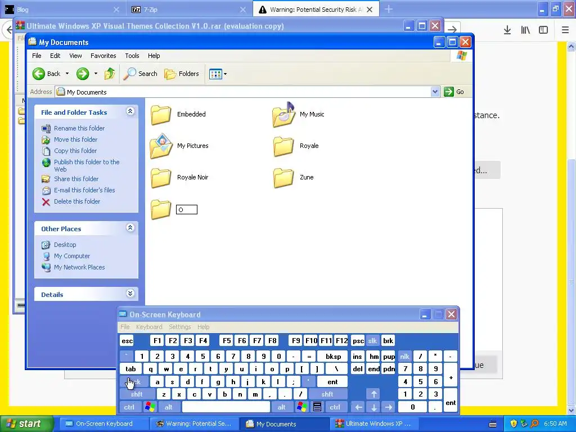The width and height of the screenshot is (576, 432).
Task: Toggle caps lock key on On-Screen Keyboard
Action: pos(134,382)
